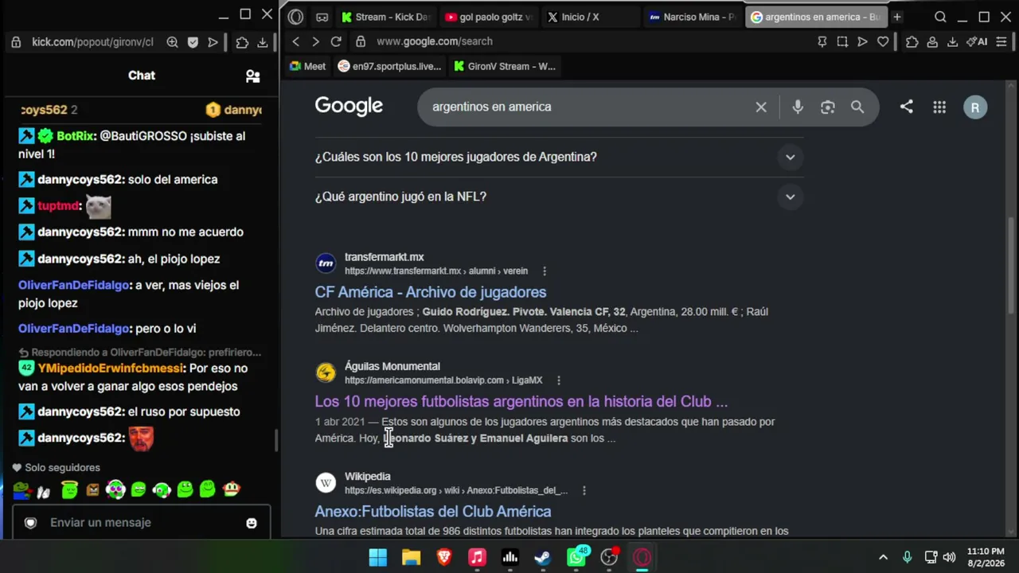1019x573 pixels.
Task: Click the tuptmd username in chat
Action: point(58,206)
